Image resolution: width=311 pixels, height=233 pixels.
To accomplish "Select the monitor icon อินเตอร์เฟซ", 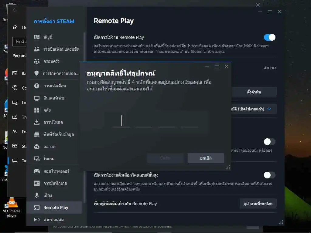I will tap(37, 98).
